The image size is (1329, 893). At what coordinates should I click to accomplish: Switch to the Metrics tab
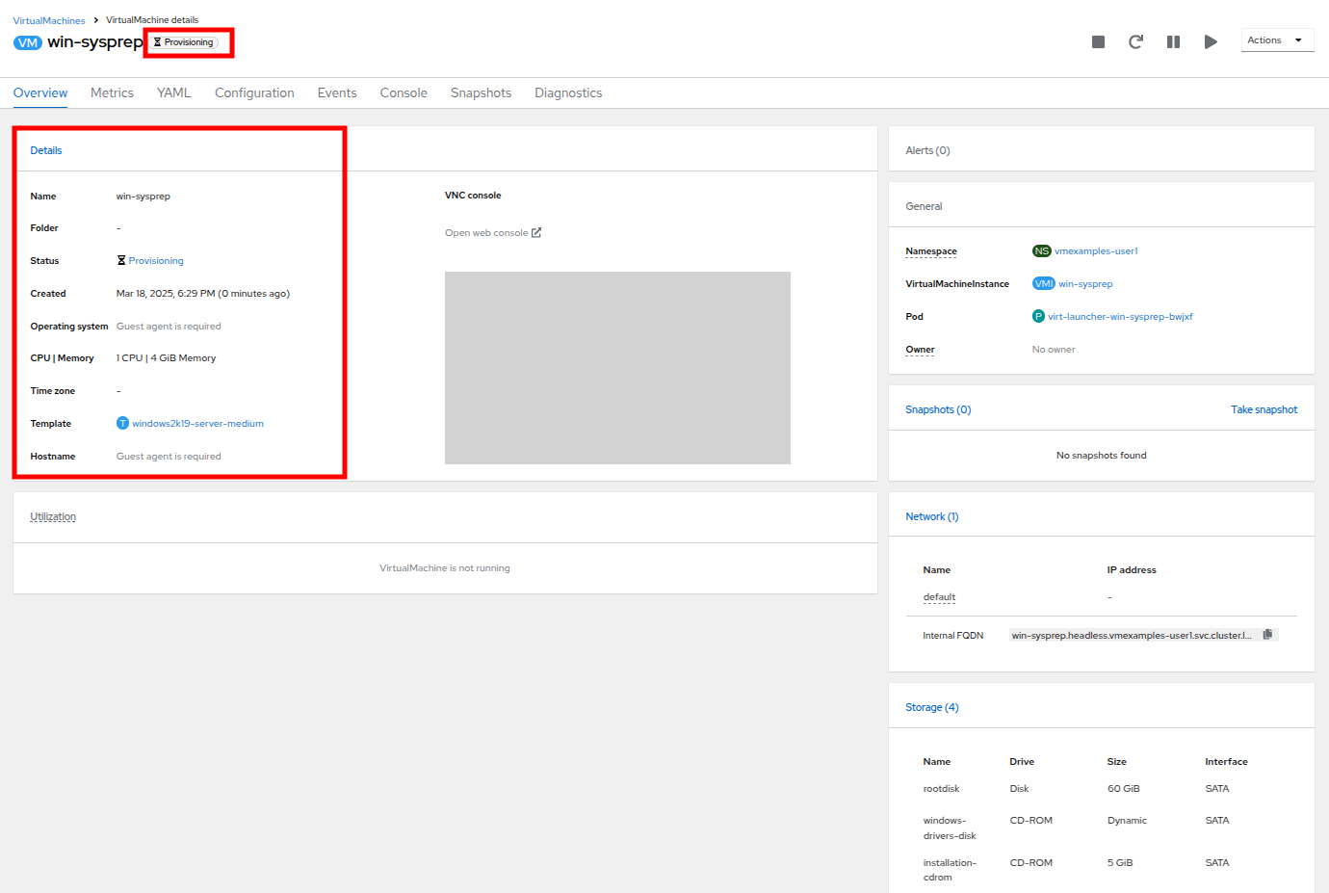point(112,93)
